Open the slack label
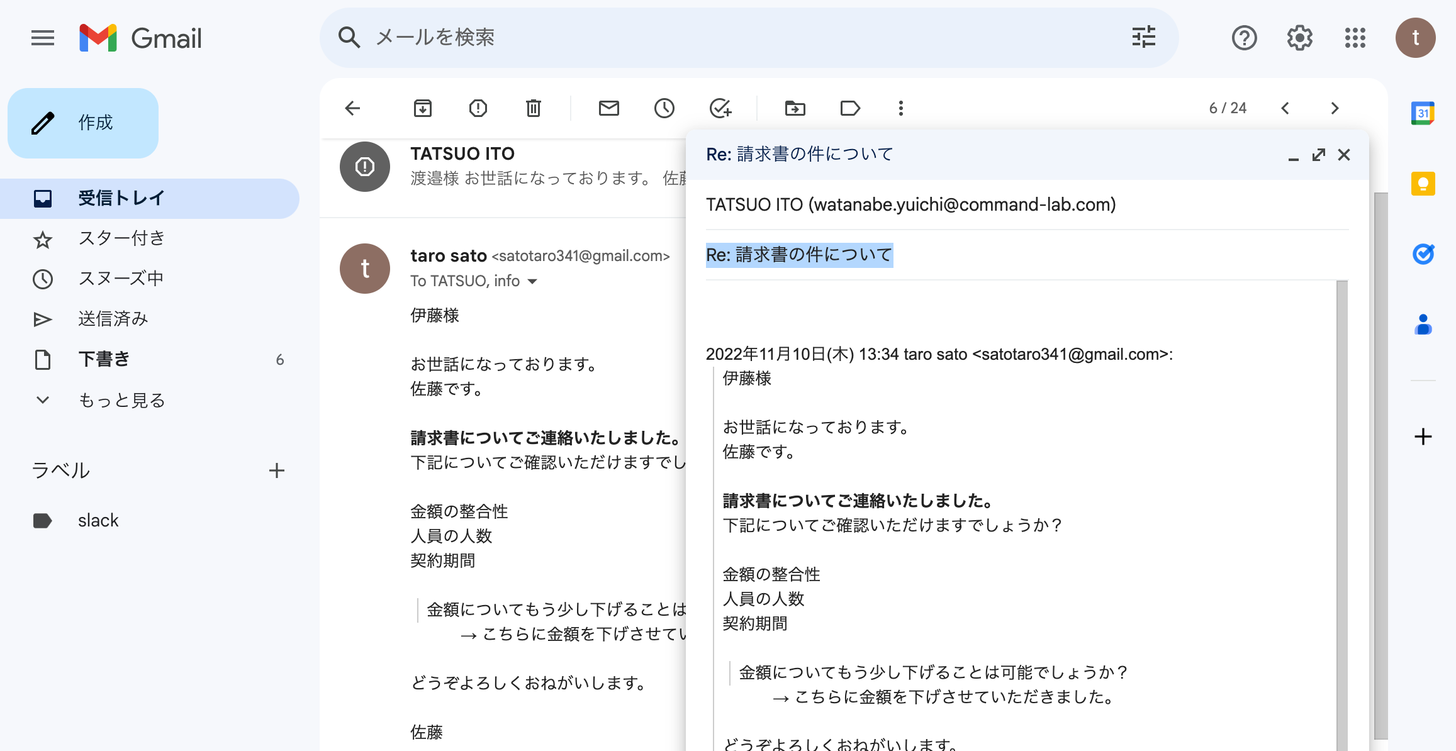The image size is (1456, 751). pos(150,521)
